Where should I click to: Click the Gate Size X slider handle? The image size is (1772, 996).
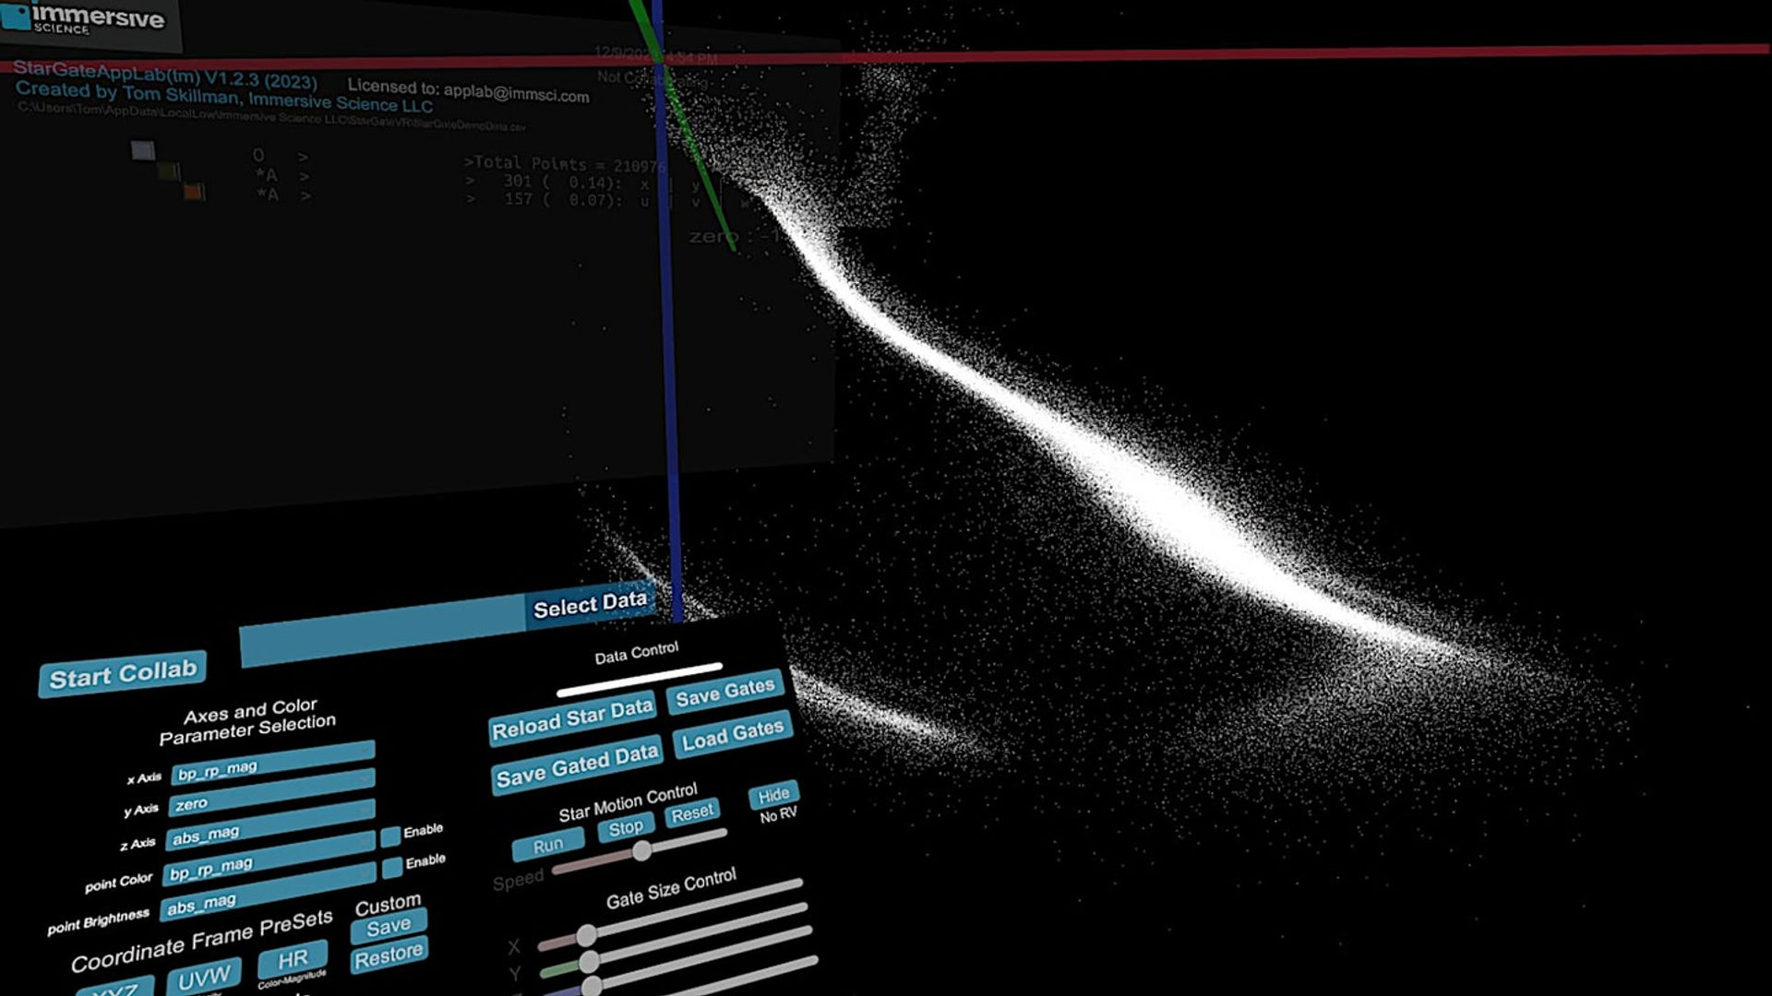click(586, 936)
